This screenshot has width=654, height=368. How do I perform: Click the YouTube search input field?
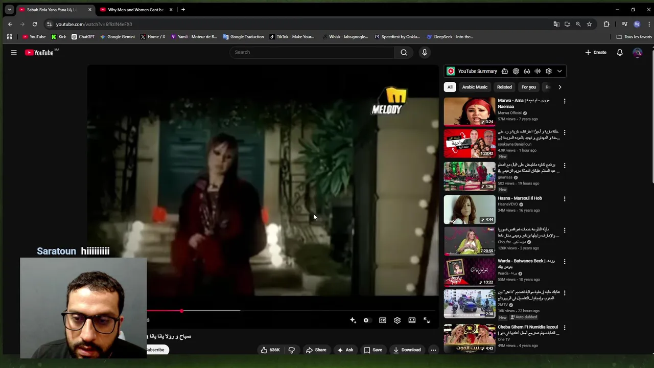(312, 52)
